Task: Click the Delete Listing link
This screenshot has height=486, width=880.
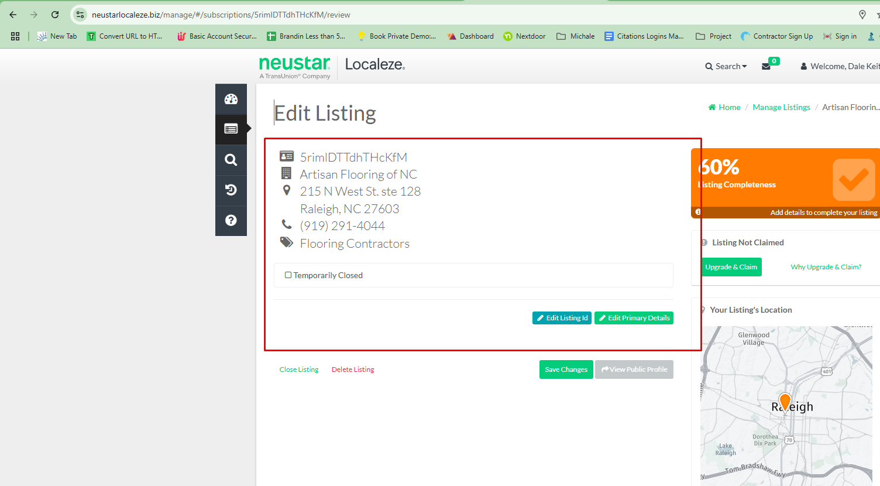Action: pos(353,369)
